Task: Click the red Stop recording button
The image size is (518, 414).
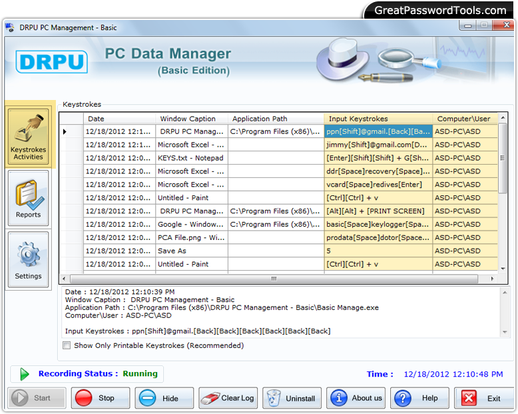Action: click(101, 398)
